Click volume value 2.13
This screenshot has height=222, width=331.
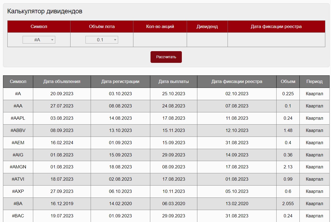click(288, 167)
